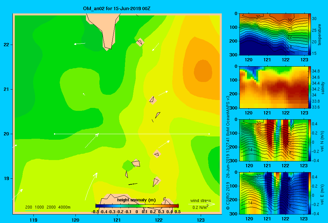The height and width of the screenshot is (223, 328).
Task: Click the 15 tick on temperature color bar
Action: pyautogui.click(x=314, y=53)
